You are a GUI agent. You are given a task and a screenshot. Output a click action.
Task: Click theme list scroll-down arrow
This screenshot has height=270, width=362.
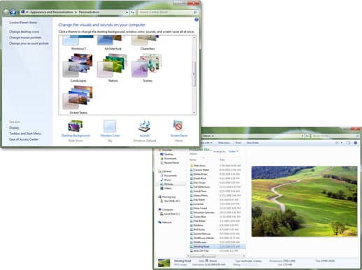click(x=194, y=113)
